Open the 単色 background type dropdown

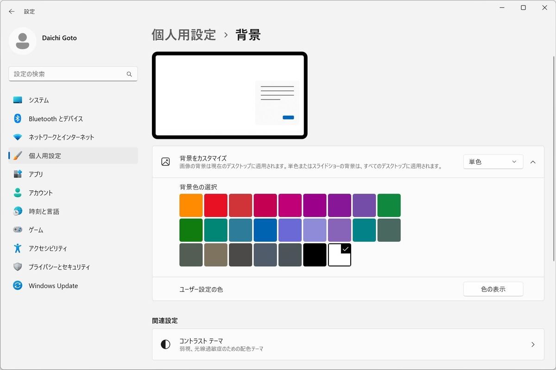493,162
